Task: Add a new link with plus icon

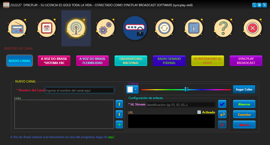Action: tap(119, 124)
